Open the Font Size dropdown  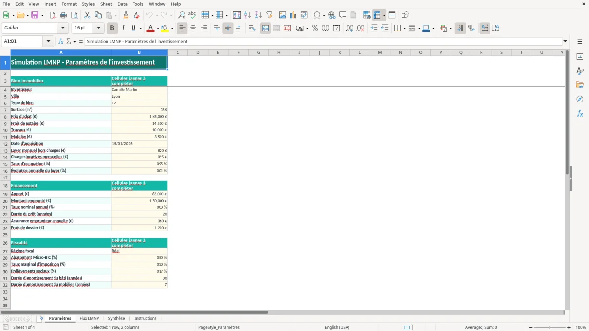pyautogui.click(x=98, y=28)
